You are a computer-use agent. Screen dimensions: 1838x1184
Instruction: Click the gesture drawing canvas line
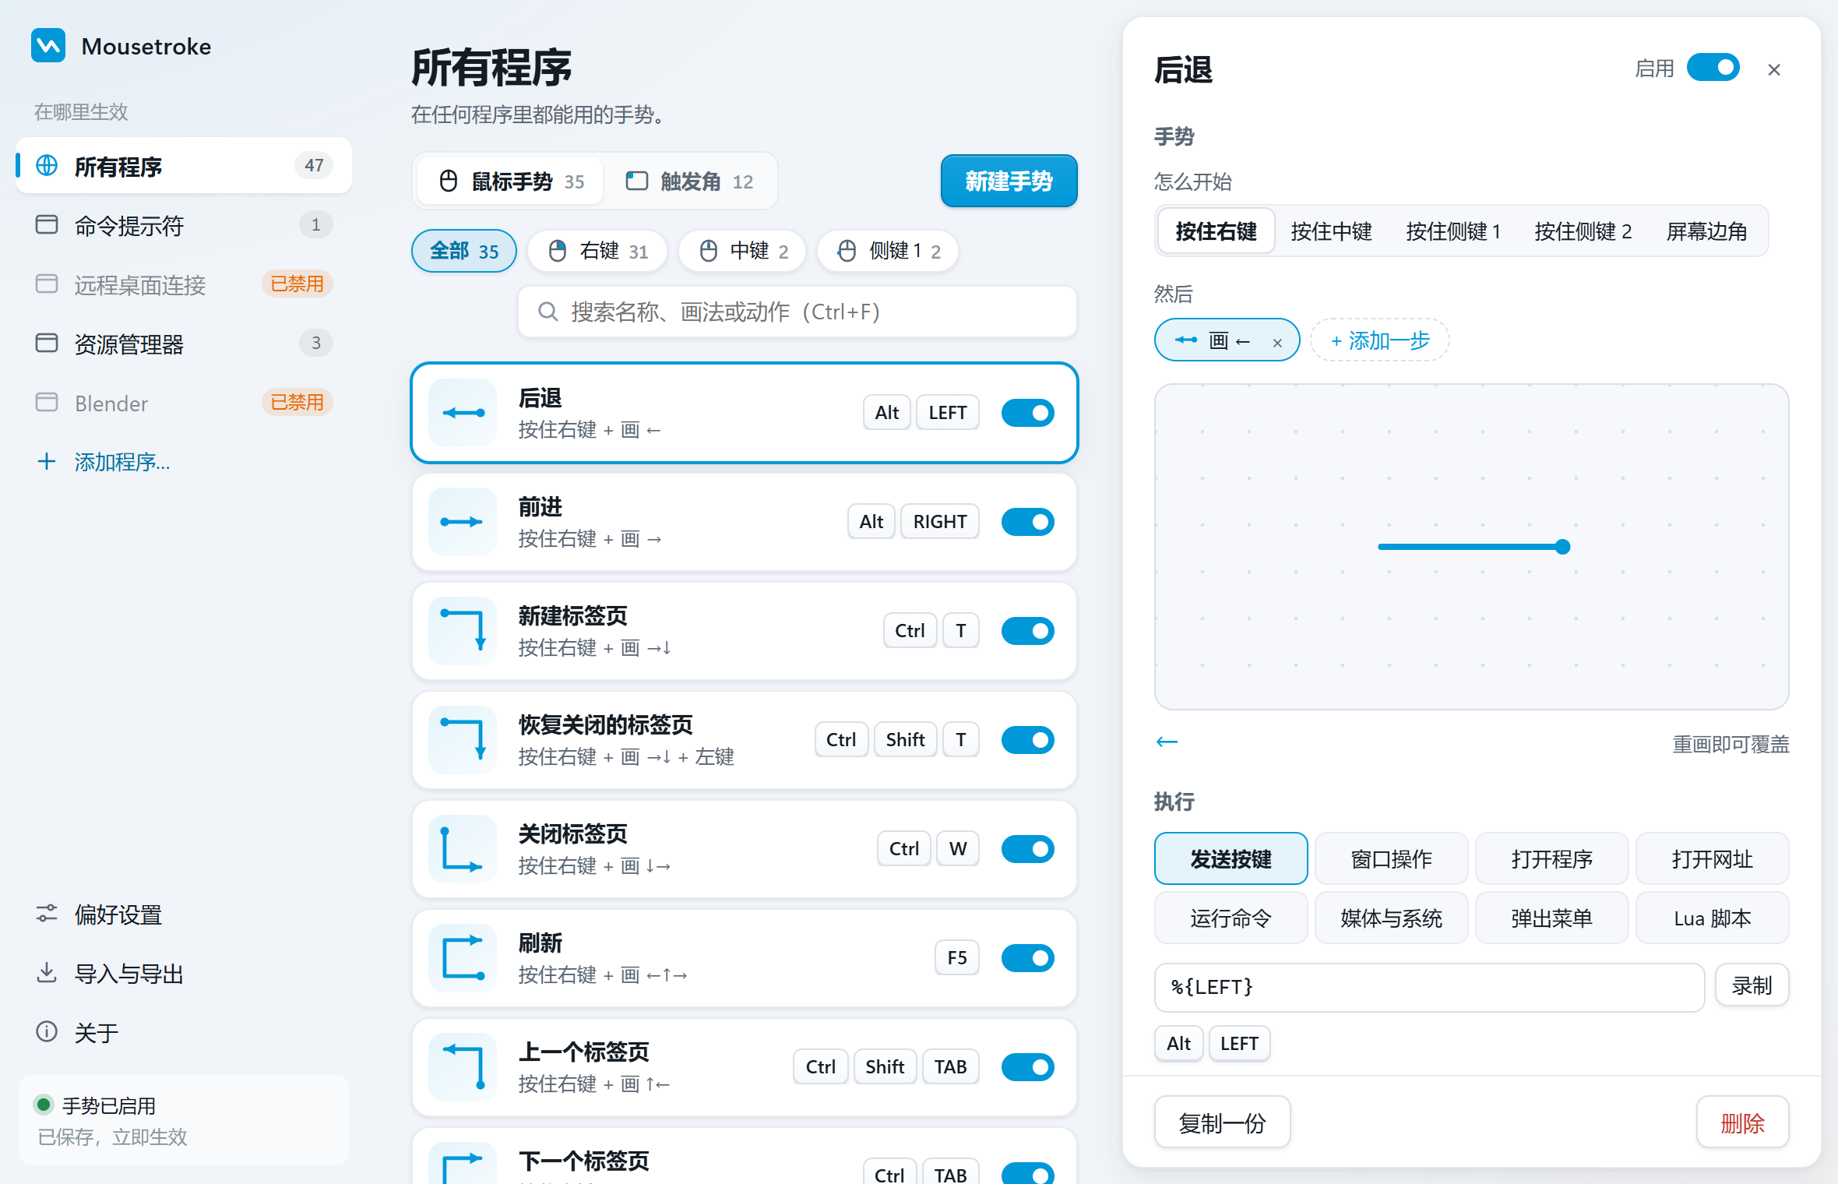coord(1474,547)
